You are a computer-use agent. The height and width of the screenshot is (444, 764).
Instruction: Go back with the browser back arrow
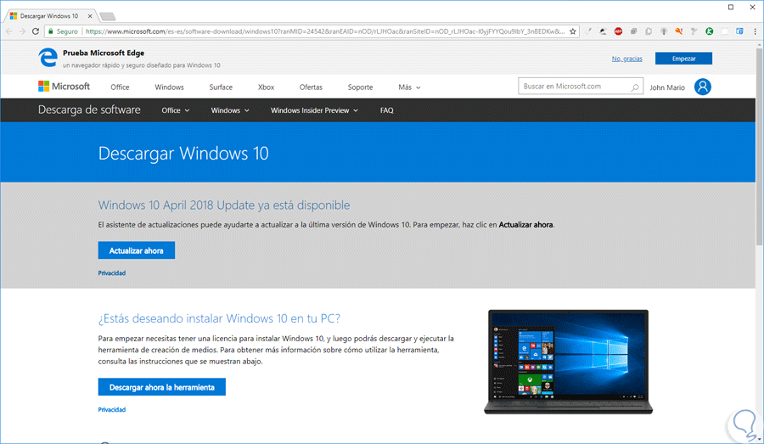tap(9, 31)
